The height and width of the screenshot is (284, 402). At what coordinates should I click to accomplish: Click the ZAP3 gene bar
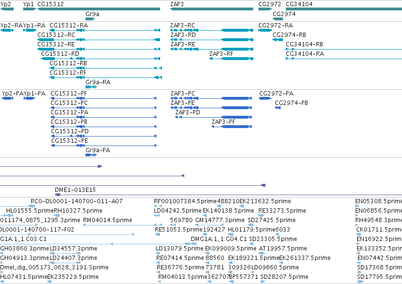click(x=212, y=9)
